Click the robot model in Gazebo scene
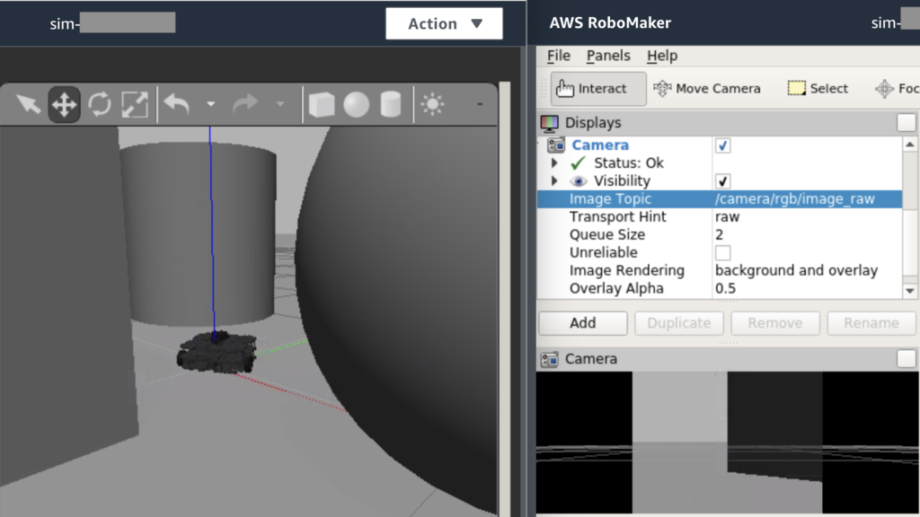920x517 pixels. click(x=217, y=352)
